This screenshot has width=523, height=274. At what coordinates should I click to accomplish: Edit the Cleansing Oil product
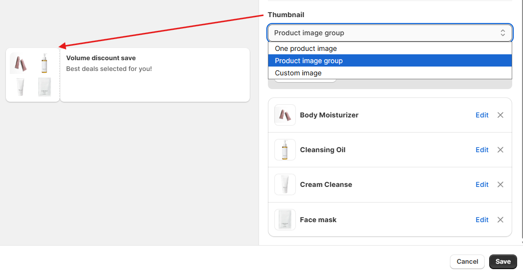point(482,150)
